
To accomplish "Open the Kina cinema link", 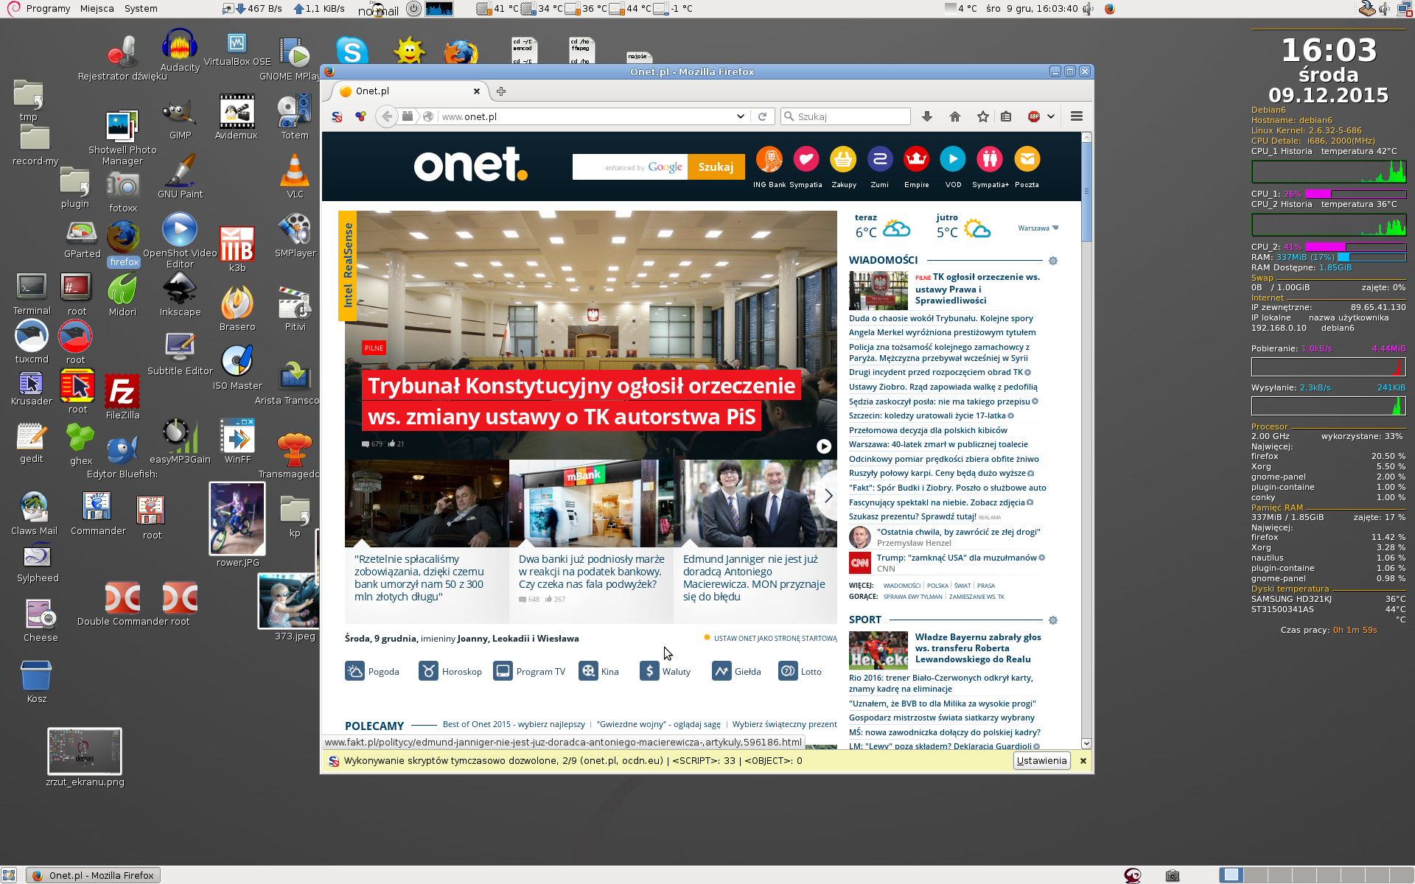I will [x=599, y=671].
